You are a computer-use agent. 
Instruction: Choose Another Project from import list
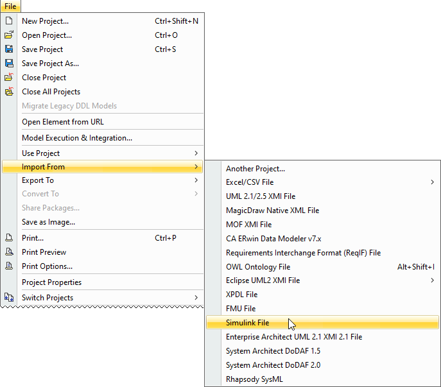tap(255, 169)
